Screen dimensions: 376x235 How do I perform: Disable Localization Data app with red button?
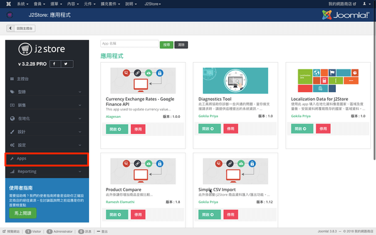323,128
